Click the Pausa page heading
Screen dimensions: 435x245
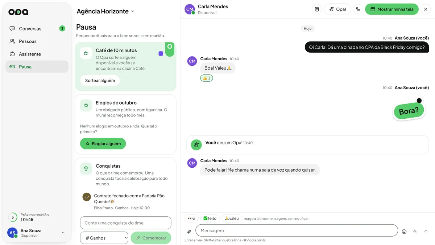point(86,27)
